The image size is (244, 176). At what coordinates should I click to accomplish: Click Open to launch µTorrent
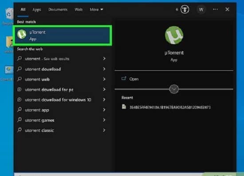click(x=134, y=79)
